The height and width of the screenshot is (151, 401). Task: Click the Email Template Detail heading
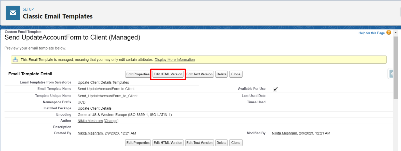click(30, 74)
